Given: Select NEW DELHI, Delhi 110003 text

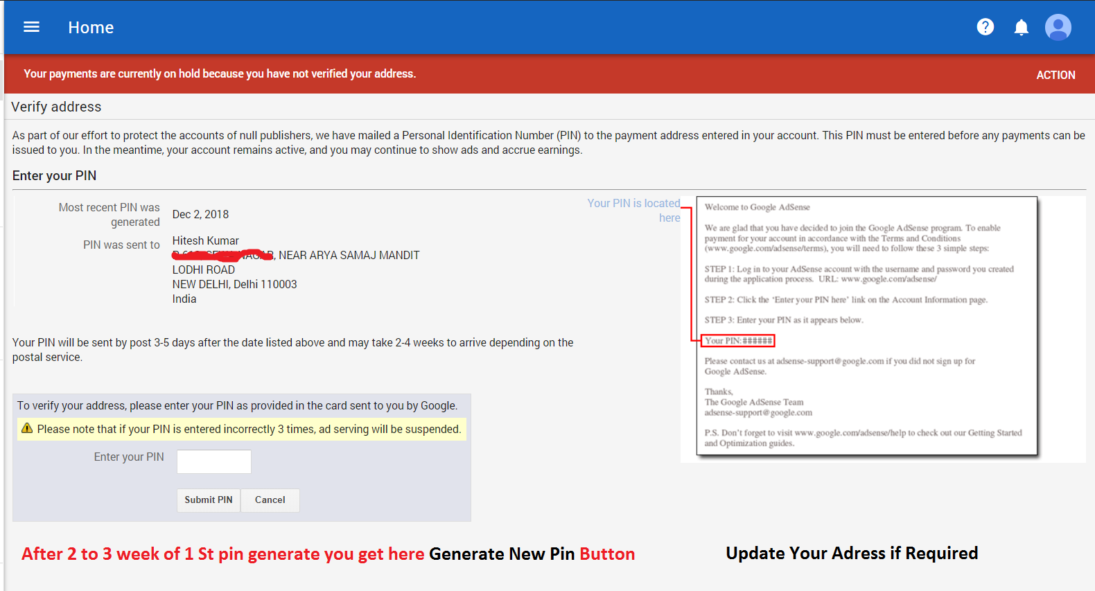Looking at the screenshot, I should (234, 284).
